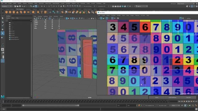The height and width of the screenshot is (111, 198).
Task: Click the Undo arrow icon
Action: (x=23, y=6)
